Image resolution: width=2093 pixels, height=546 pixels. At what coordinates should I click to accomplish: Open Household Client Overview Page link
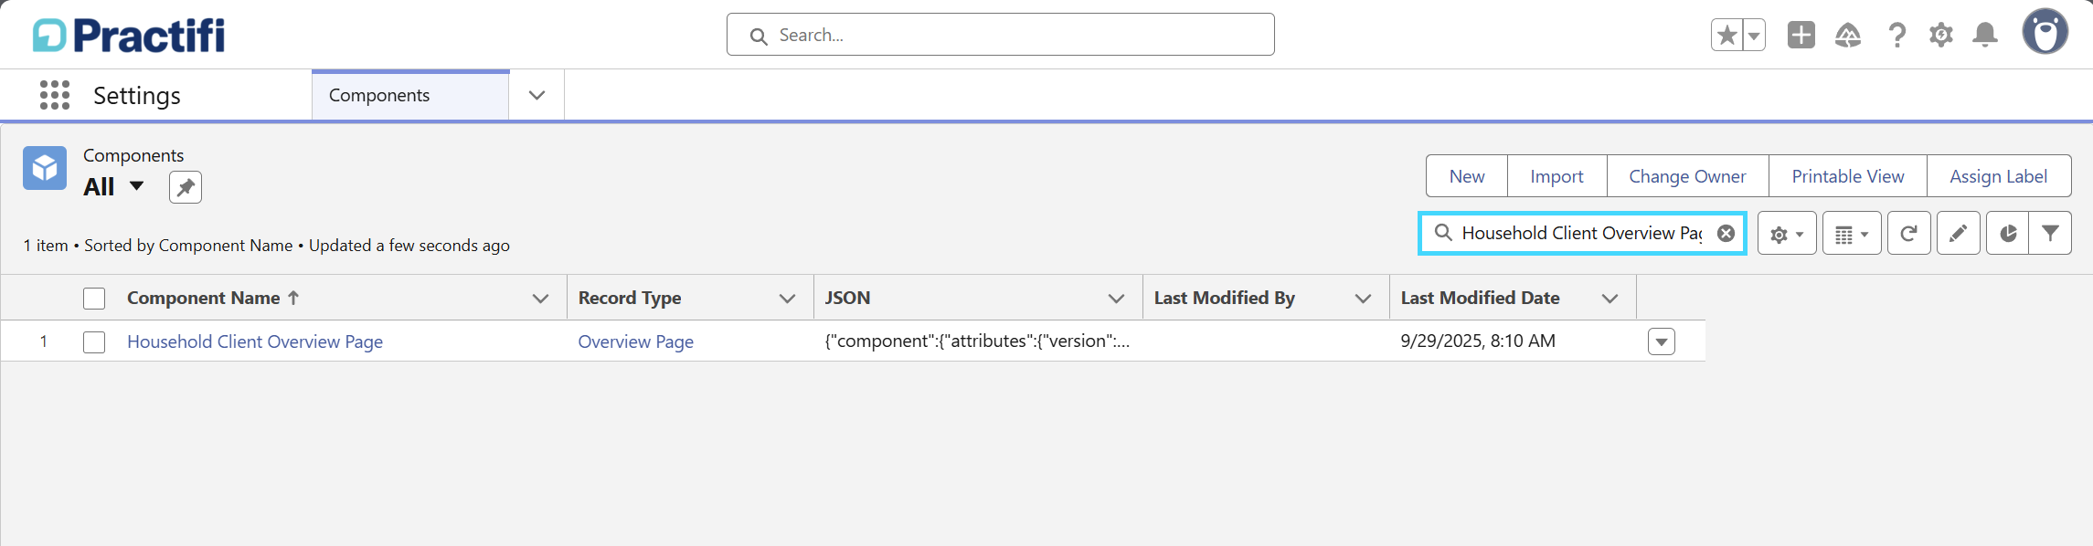pyautogui.click(x=255, y=341)
